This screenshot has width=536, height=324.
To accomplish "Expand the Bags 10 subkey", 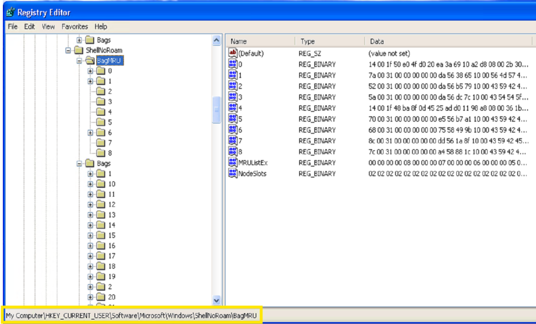I will [x=90, y=184].
